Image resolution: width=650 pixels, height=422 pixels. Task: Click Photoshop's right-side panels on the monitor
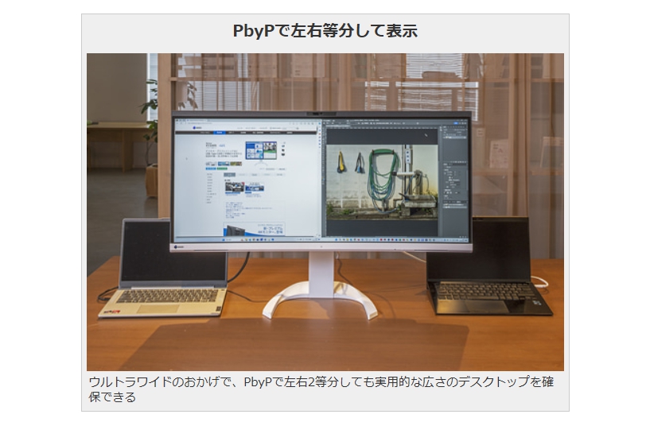pos(455,175)
